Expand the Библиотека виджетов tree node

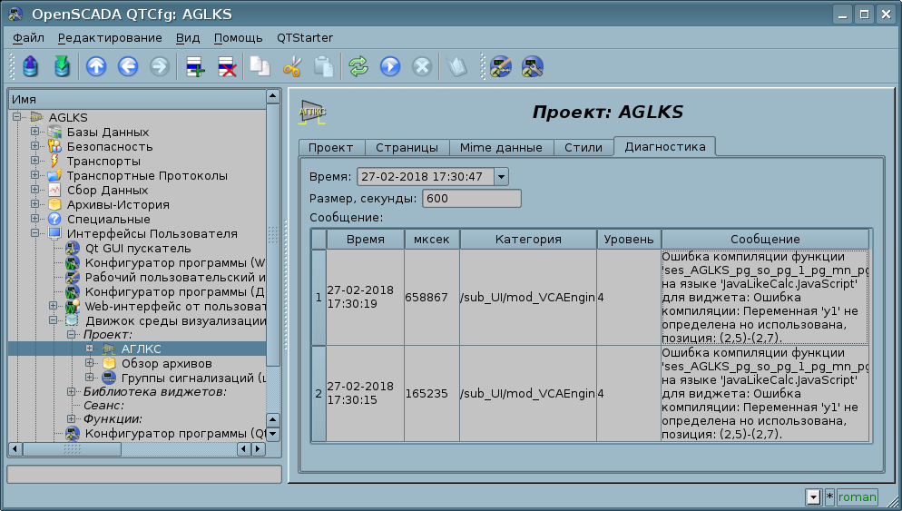pyautogui.click(x=72, y=391)
